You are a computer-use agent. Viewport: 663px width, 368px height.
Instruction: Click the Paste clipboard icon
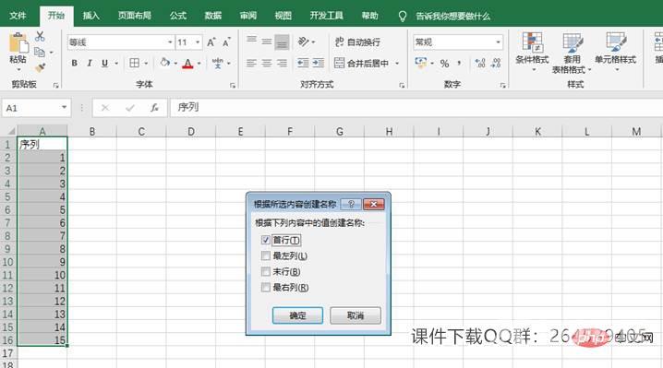click(x=18, y=43)
